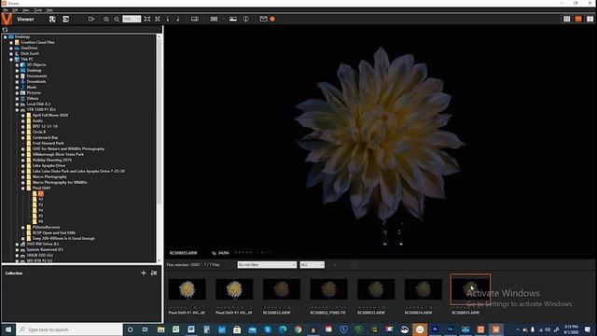This screenshot has width=597, height=336.
Task: Expand the Local Disk (C:) node
Action: [x=17, y=104]
